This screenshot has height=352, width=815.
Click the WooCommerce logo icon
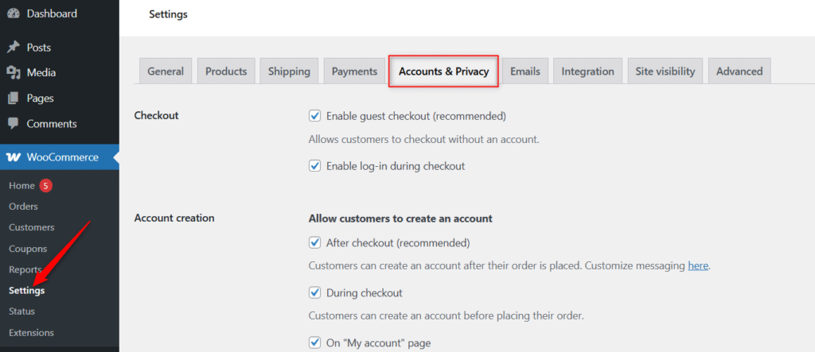14,157
